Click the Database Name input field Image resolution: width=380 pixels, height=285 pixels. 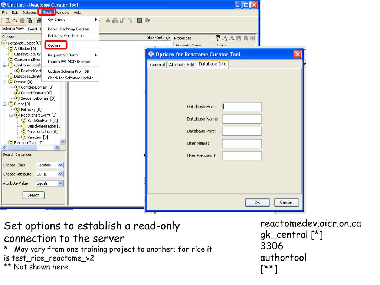click(x=242, y=119)
